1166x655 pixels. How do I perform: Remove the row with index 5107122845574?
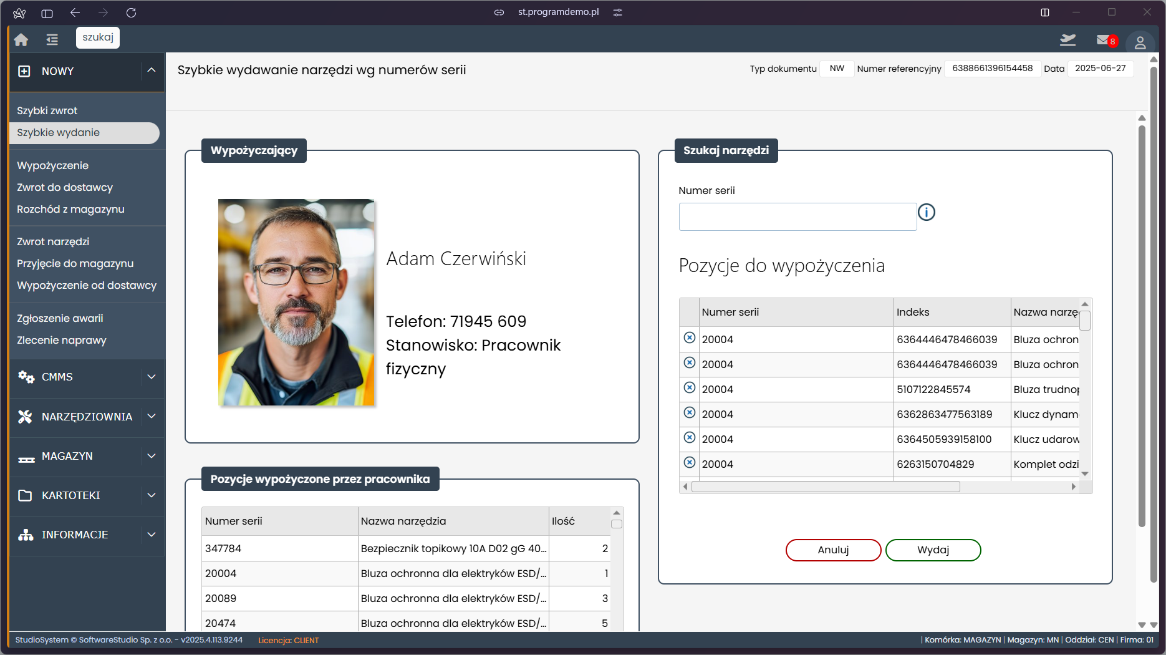pos(689,388)
